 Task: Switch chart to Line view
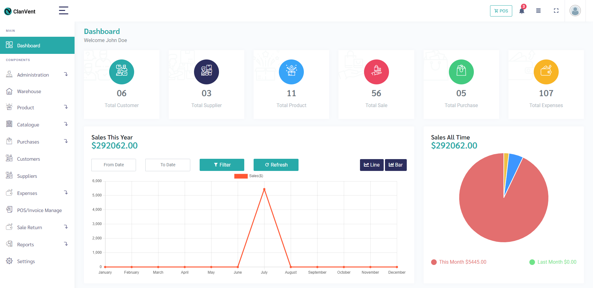(x=372, y=165)
